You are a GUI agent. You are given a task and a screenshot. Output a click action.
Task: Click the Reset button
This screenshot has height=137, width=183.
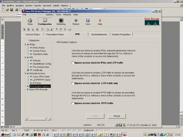tap(117, 116)
